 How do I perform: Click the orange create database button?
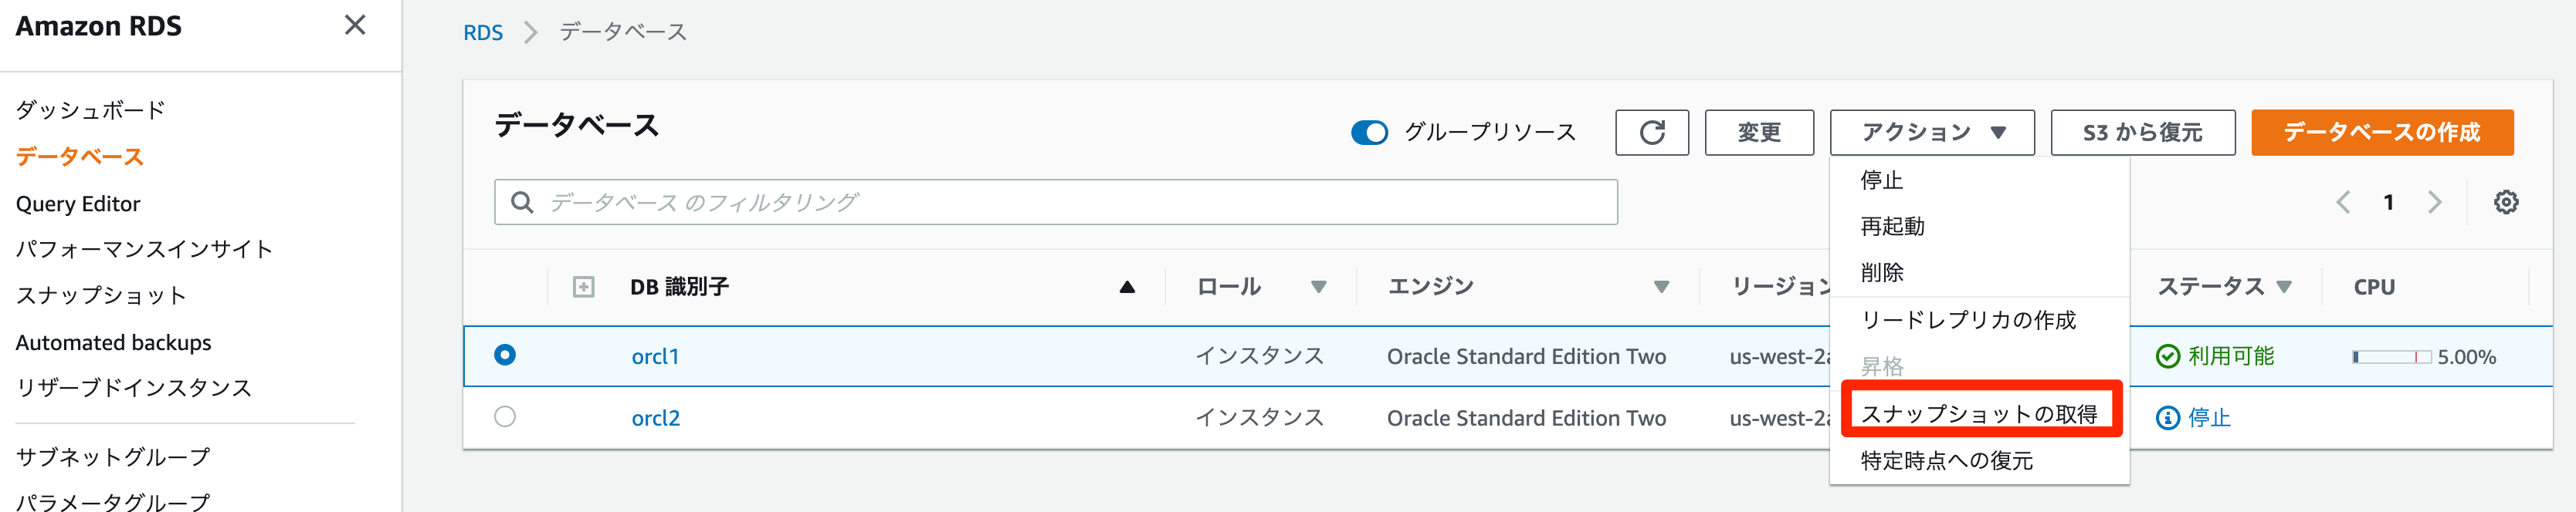coord(2381,133)
